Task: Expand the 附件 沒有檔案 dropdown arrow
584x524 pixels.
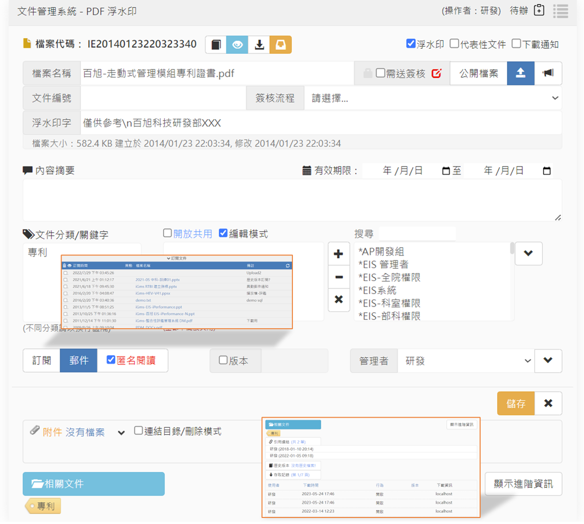Action: tap(121, 433)
